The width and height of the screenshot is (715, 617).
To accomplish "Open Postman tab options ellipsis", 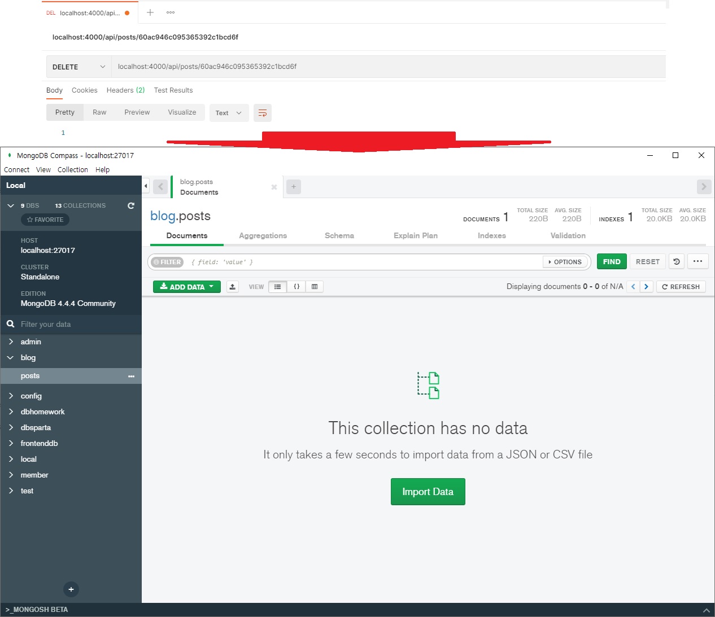I will [171, 12].
